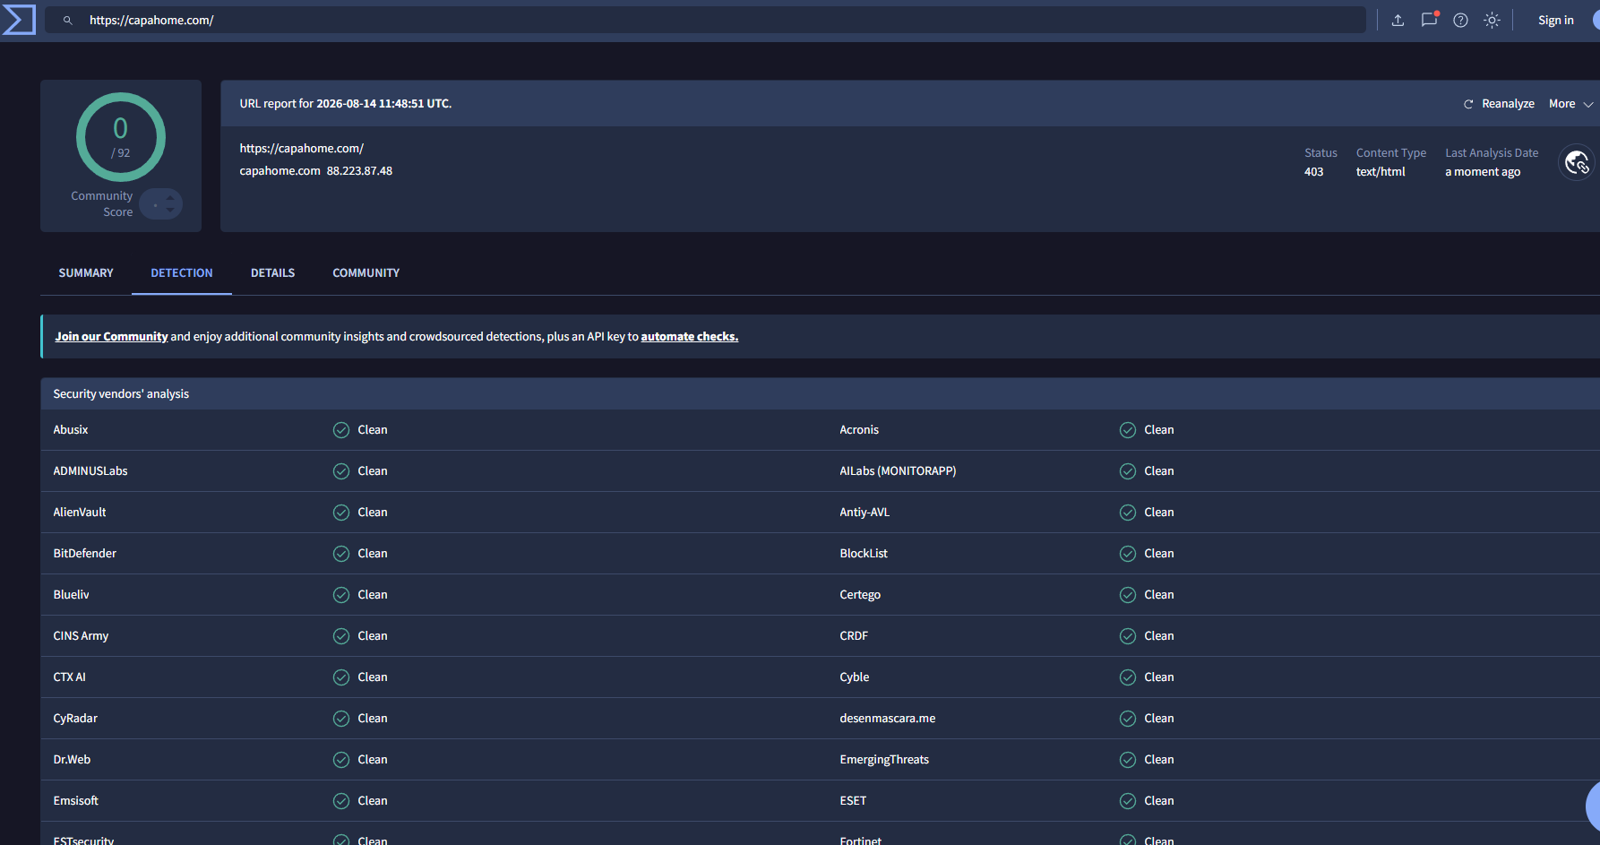Click the Blueliv clean check icon

tap(341, 595)
